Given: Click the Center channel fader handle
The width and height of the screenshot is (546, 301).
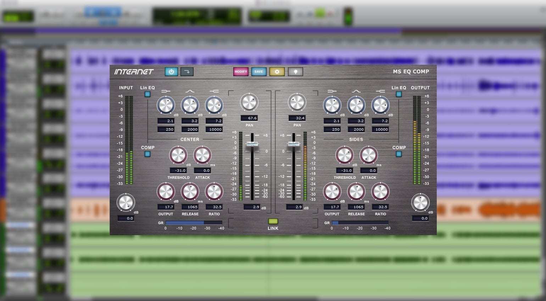Looking at the screenshot, I should (252, 144).
